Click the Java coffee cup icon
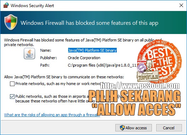The height and width of the screenshot is (135, 187). coord(29,54)
